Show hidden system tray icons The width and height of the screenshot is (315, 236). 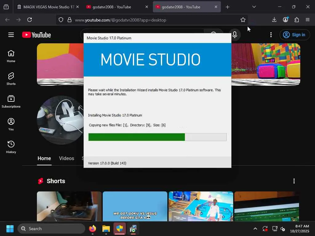(255, 229)
